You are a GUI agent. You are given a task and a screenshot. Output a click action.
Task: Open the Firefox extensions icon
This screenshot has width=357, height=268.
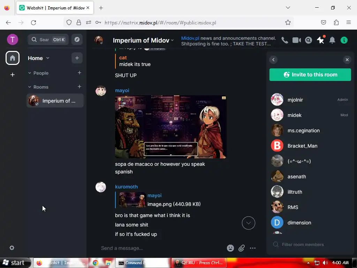point(336,22)
